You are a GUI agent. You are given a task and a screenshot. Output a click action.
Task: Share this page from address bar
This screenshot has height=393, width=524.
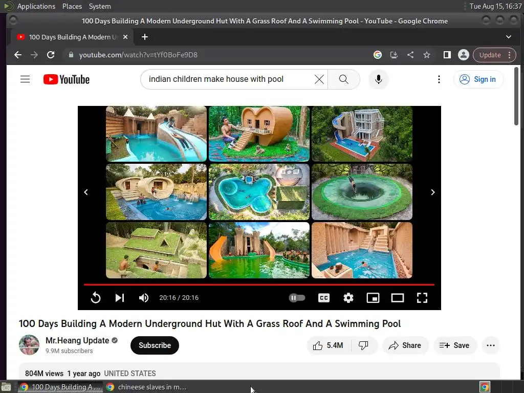pos(410,55)
